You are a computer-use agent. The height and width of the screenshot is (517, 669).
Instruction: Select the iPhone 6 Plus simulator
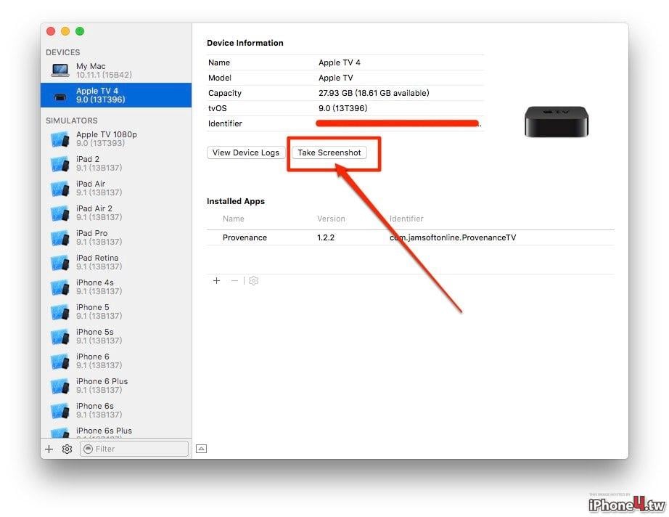tap(116, 386)
